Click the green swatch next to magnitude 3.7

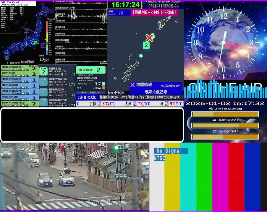click(x=103, y=84)
